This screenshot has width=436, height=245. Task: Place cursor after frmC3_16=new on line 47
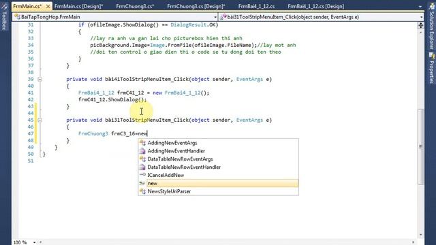click(147, 133)
